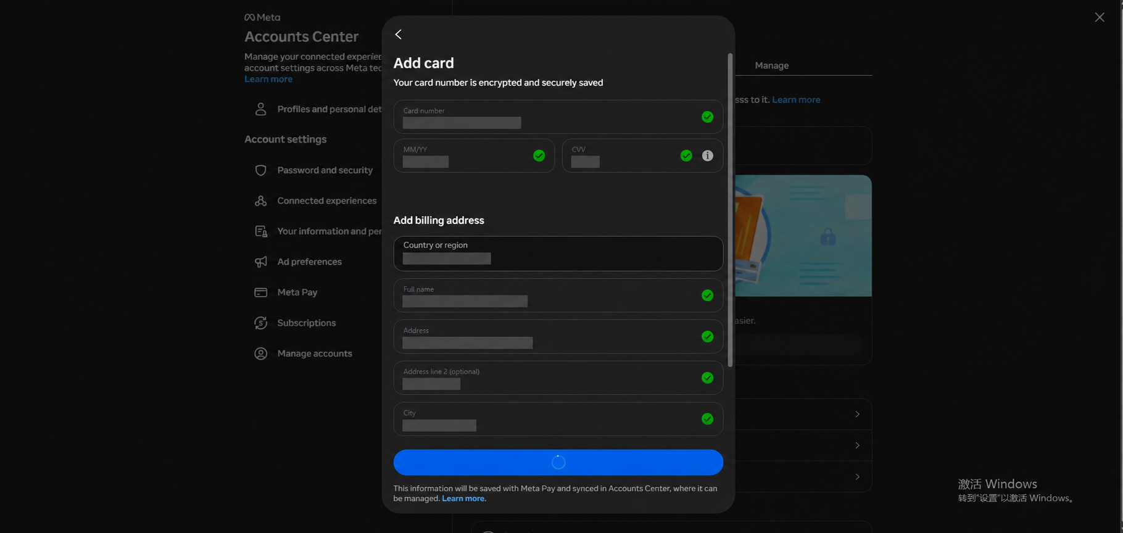Click the blue loading save button

point(558,463)
